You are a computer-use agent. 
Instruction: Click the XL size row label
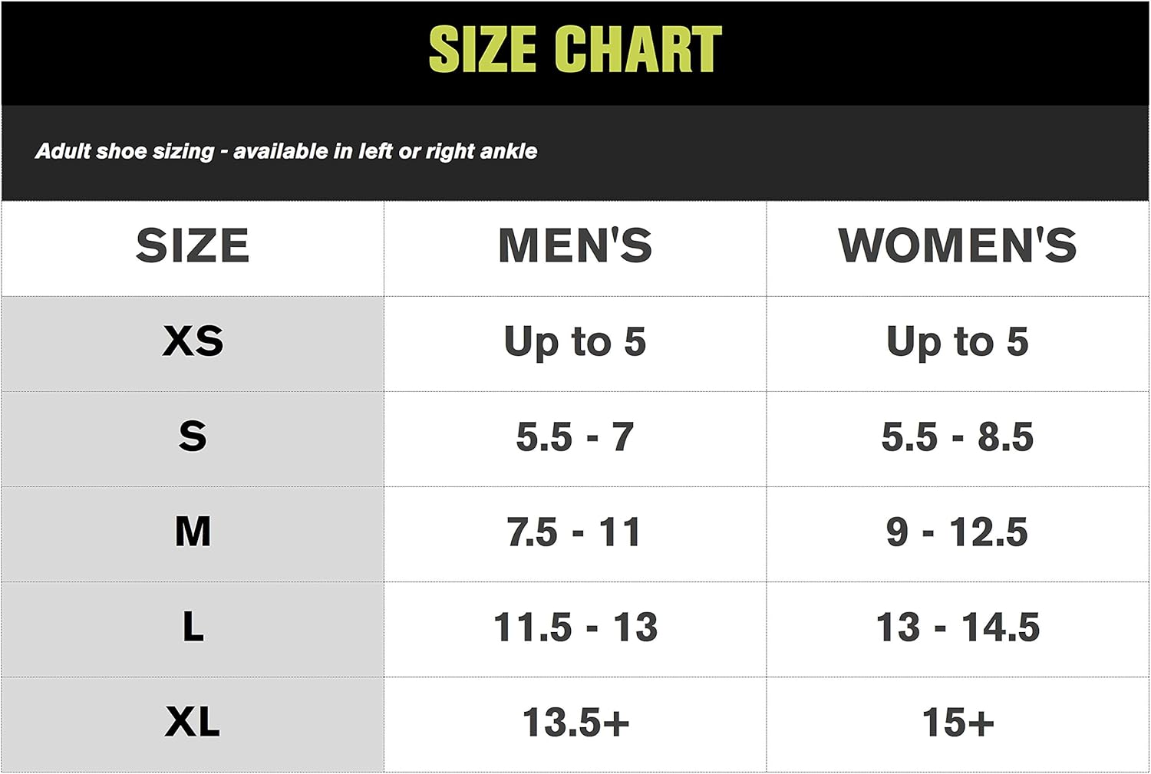pyautogui.click(x=193, y=722)
